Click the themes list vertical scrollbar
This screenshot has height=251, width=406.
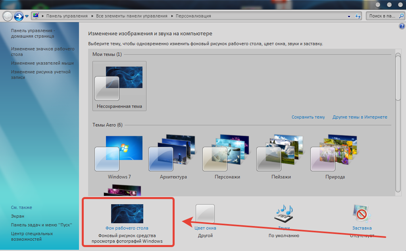(x=398, y=123)
